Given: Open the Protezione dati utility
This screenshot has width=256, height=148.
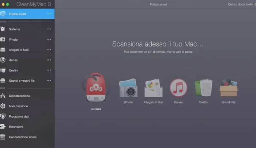Looking at the screenshot, I should pos(27,116).
